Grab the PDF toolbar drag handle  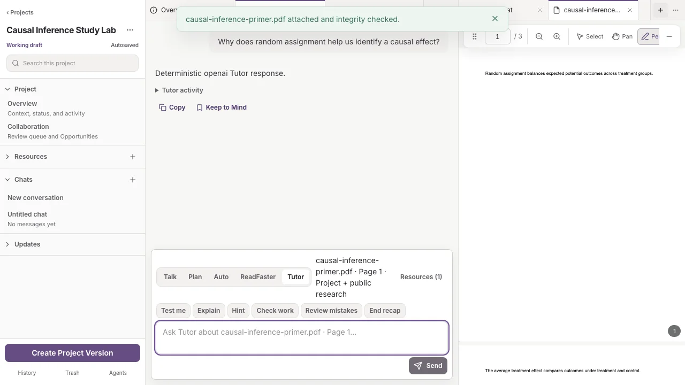coord(474,36)
